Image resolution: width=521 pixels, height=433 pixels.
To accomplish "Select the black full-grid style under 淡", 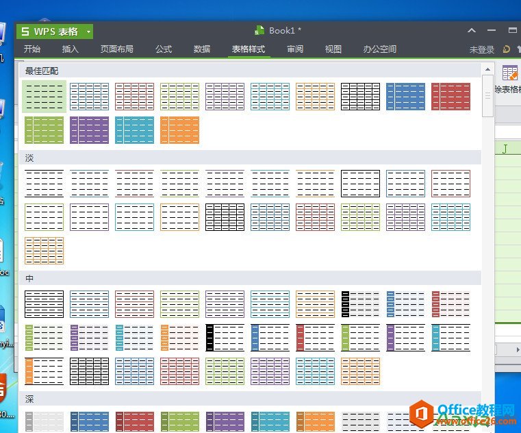I will (225, 217).
